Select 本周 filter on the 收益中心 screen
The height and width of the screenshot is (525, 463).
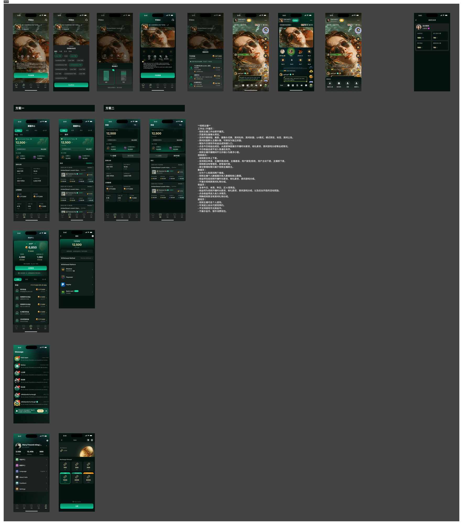coord(26,279)
